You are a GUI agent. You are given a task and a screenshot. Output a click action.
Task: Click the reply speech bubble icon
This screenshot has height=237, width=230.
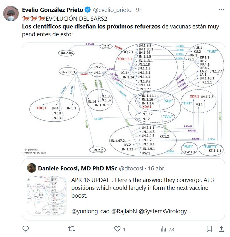coord(26,229)
